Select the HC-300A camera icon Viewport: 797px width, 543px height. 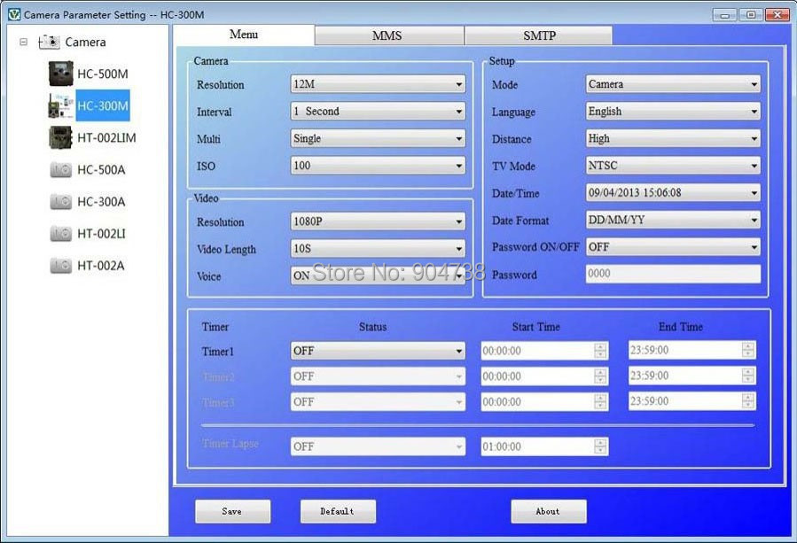[x=61, y=202]
